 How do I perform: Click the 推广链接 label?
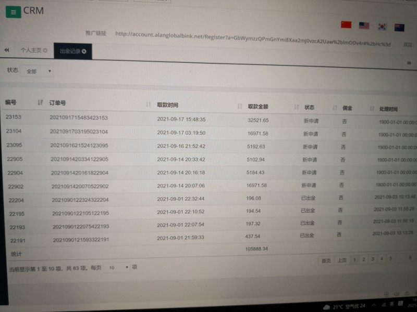click(x=96, y=33)
